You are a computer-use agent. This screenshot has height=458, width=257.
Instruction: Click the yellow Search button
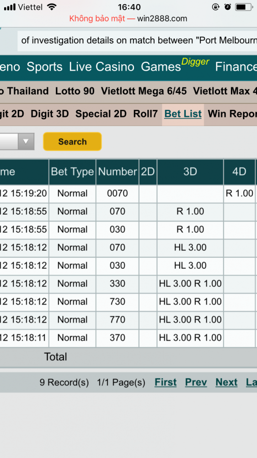72,142
